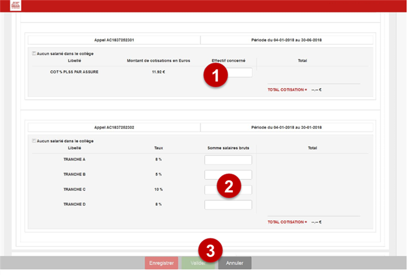
Task: Select the Appel AC1837252301 header cell
Action: [114, 40]
